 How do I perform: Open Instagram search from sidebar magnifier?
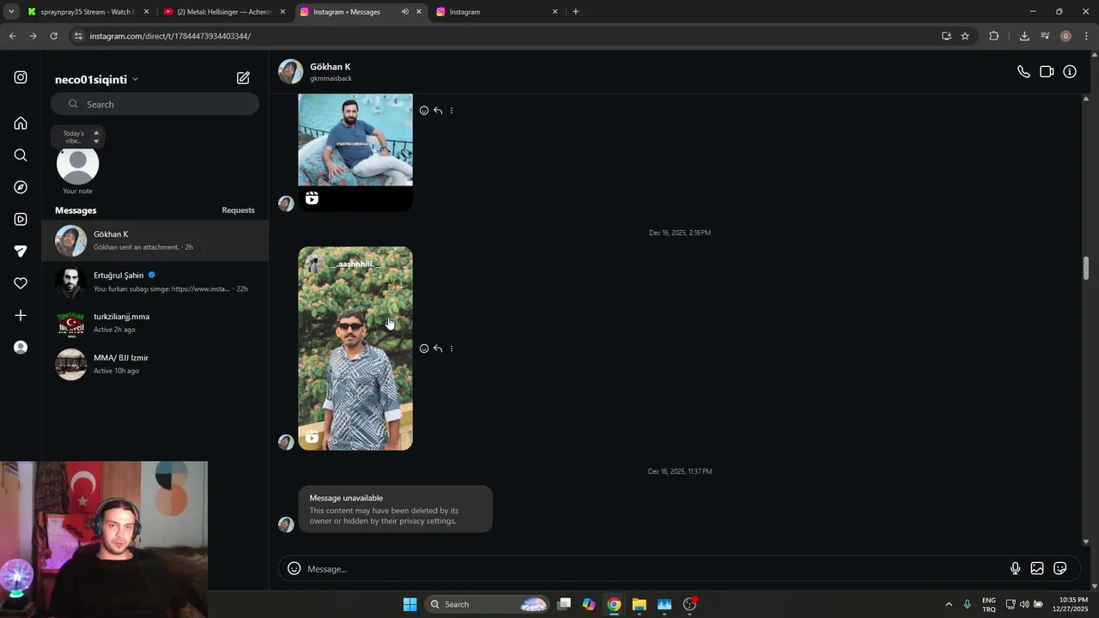point(21,155)
